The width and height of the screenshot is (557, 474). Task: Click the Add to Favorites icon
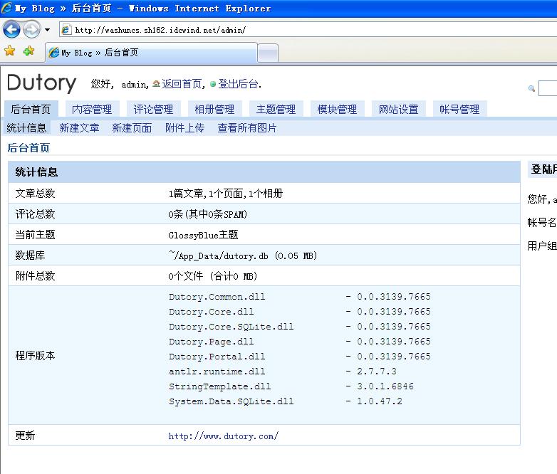(x=28, y=51)
